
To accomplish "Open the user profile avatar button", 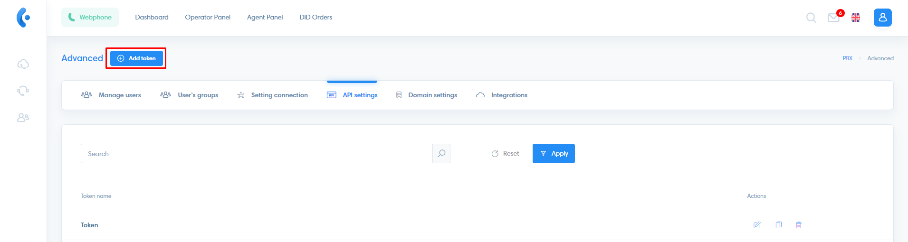I will point(882,18).
